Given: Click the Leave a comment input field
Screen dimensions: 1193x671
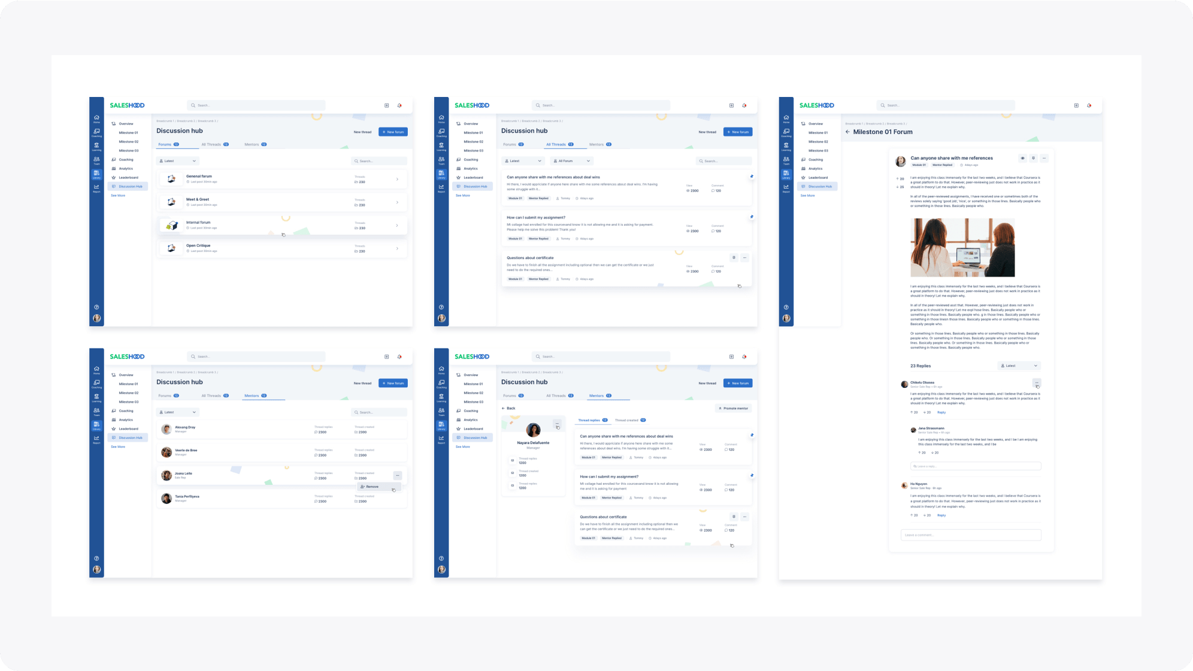Looking at the screenshot, I should [x=971, y=535].
